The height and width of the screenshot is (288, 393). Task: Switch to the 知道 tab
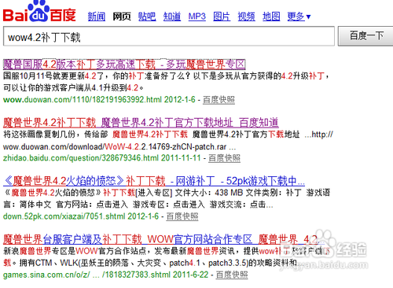(x=172, y=17)
